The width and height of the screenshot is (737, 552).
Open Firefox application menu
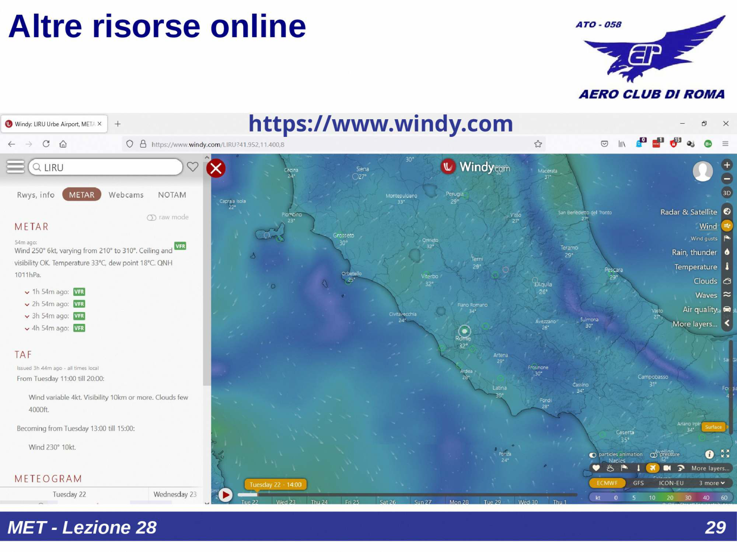(x=725, y=144)
